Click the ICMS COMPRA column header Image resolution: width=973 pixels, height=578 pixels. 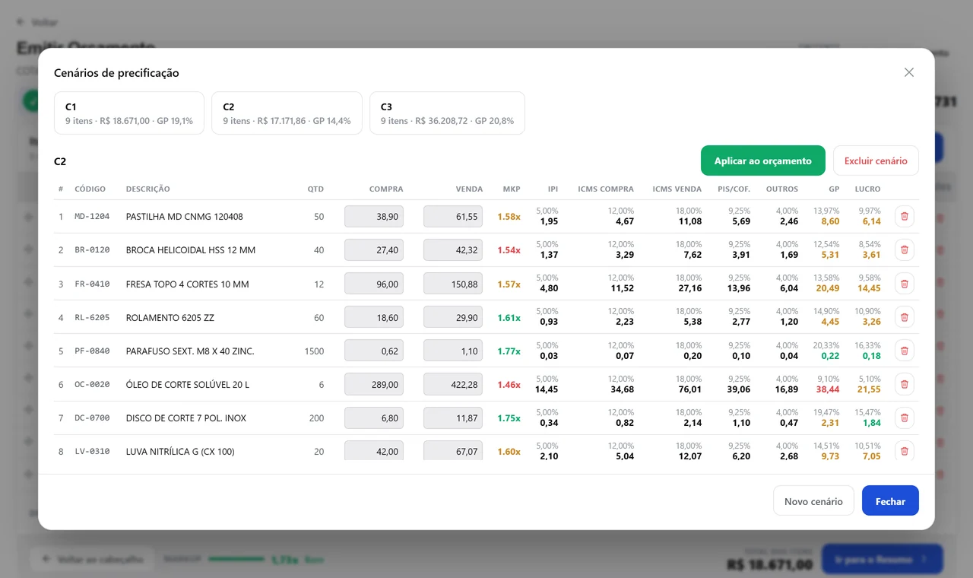(606, 189)
